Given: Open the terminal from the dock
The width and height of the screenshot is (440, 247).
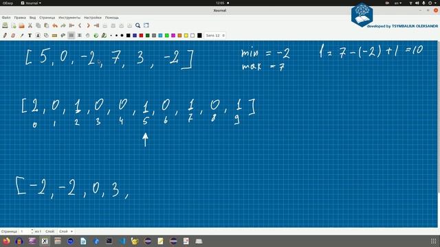Looking at the screenshot, I should pos(109,241).
